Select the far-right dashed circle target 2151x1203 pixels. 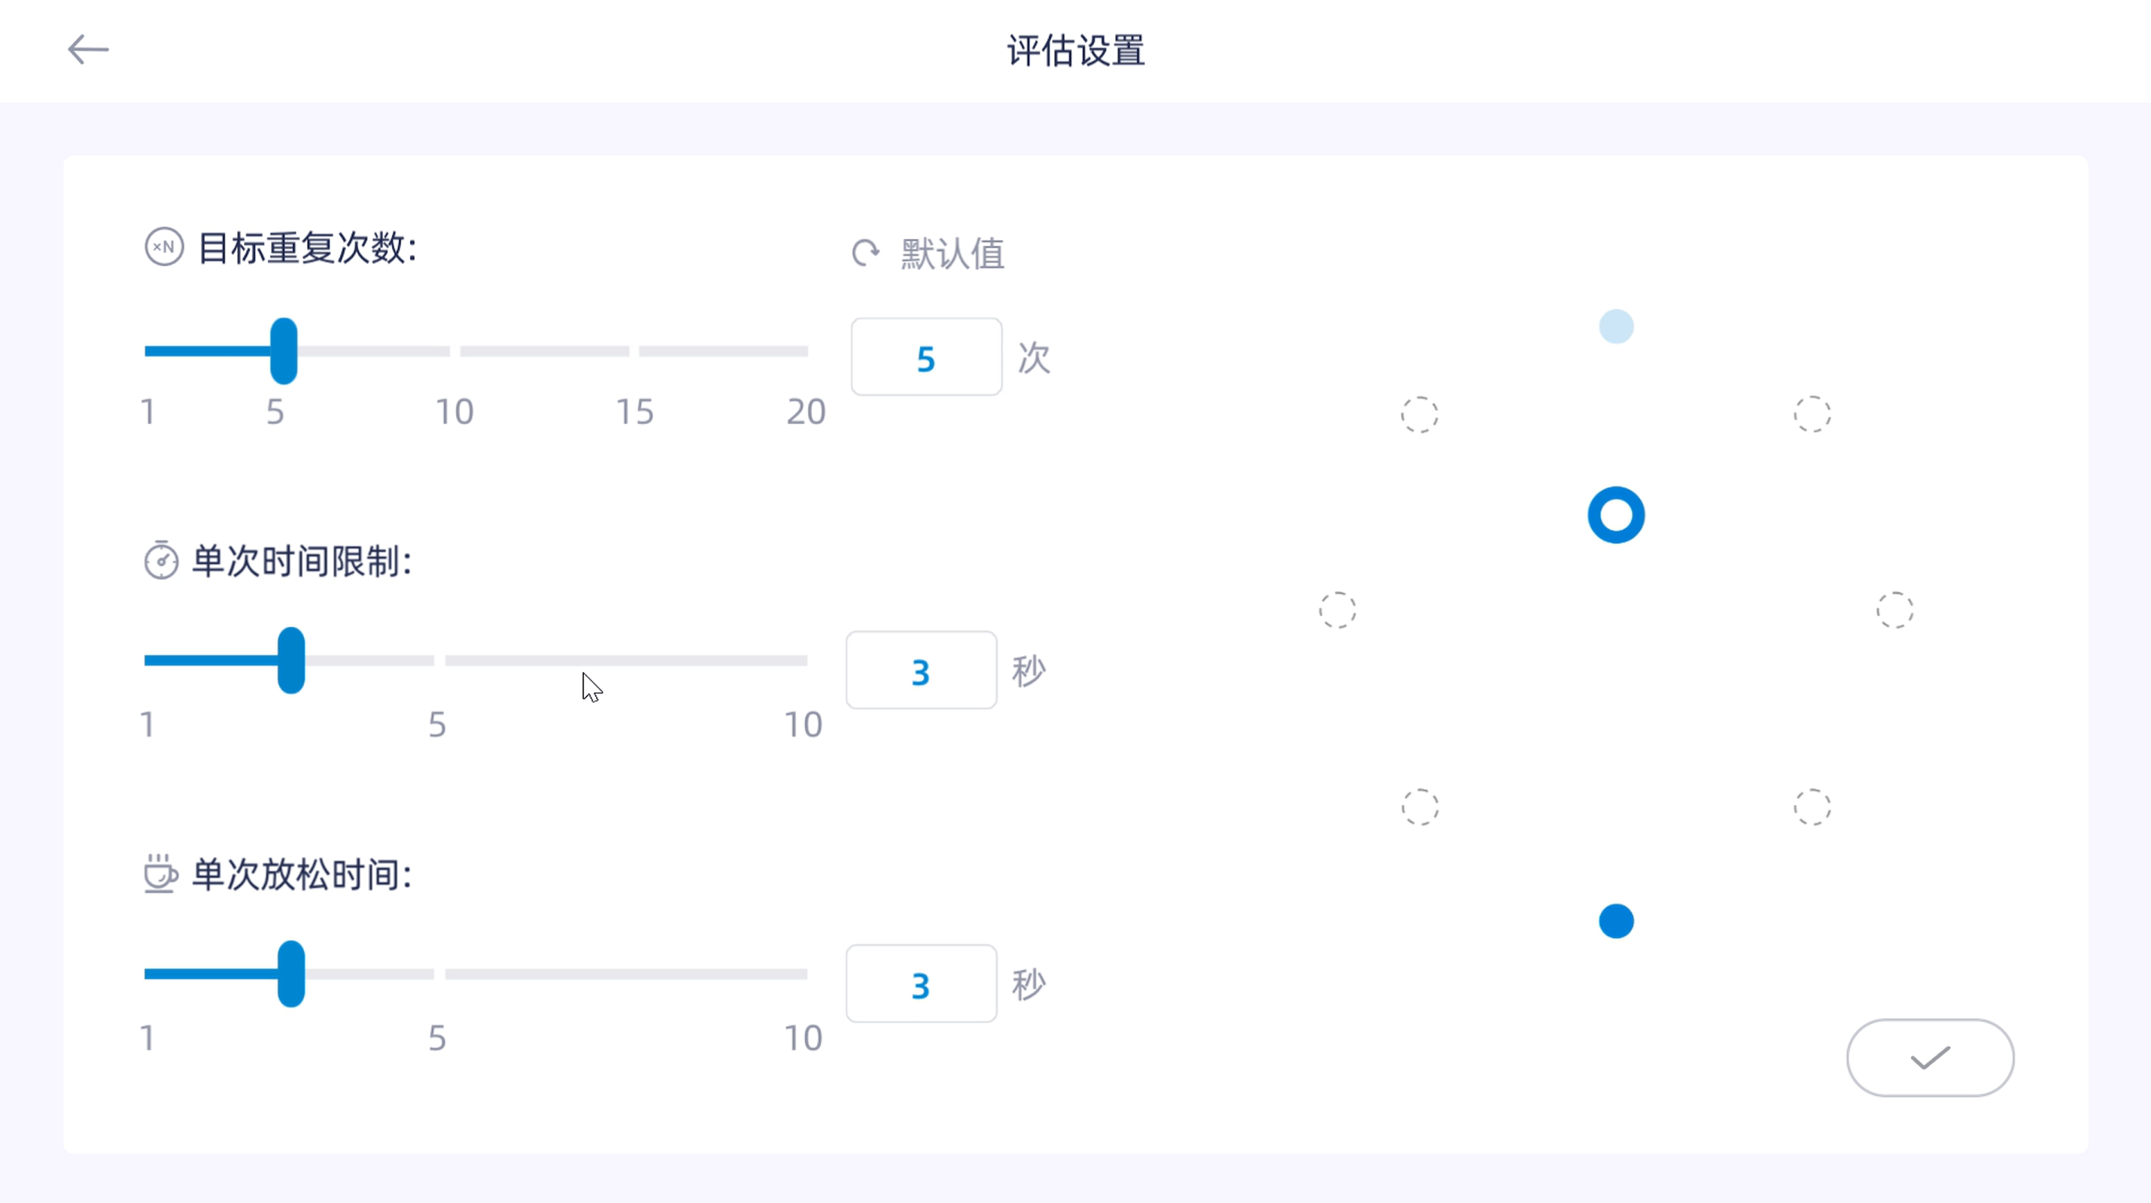[x=1894, y=611]
